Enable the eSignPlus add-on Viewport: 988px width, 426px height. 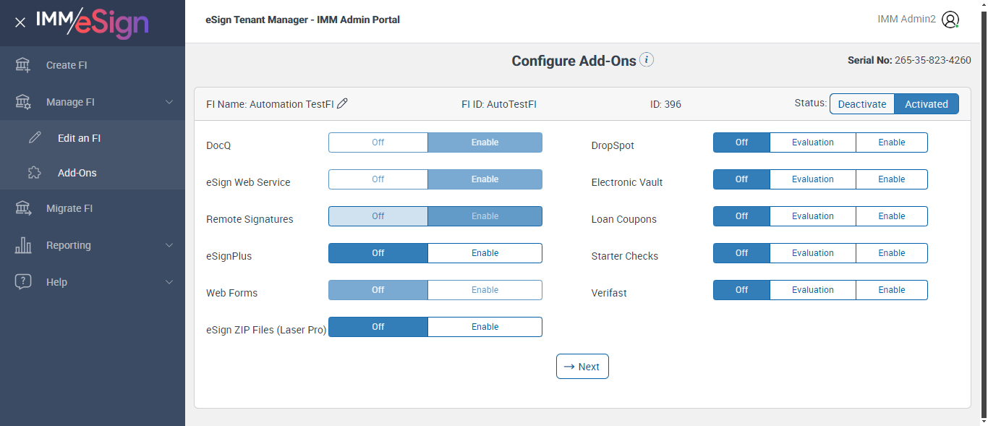point(485,253)
